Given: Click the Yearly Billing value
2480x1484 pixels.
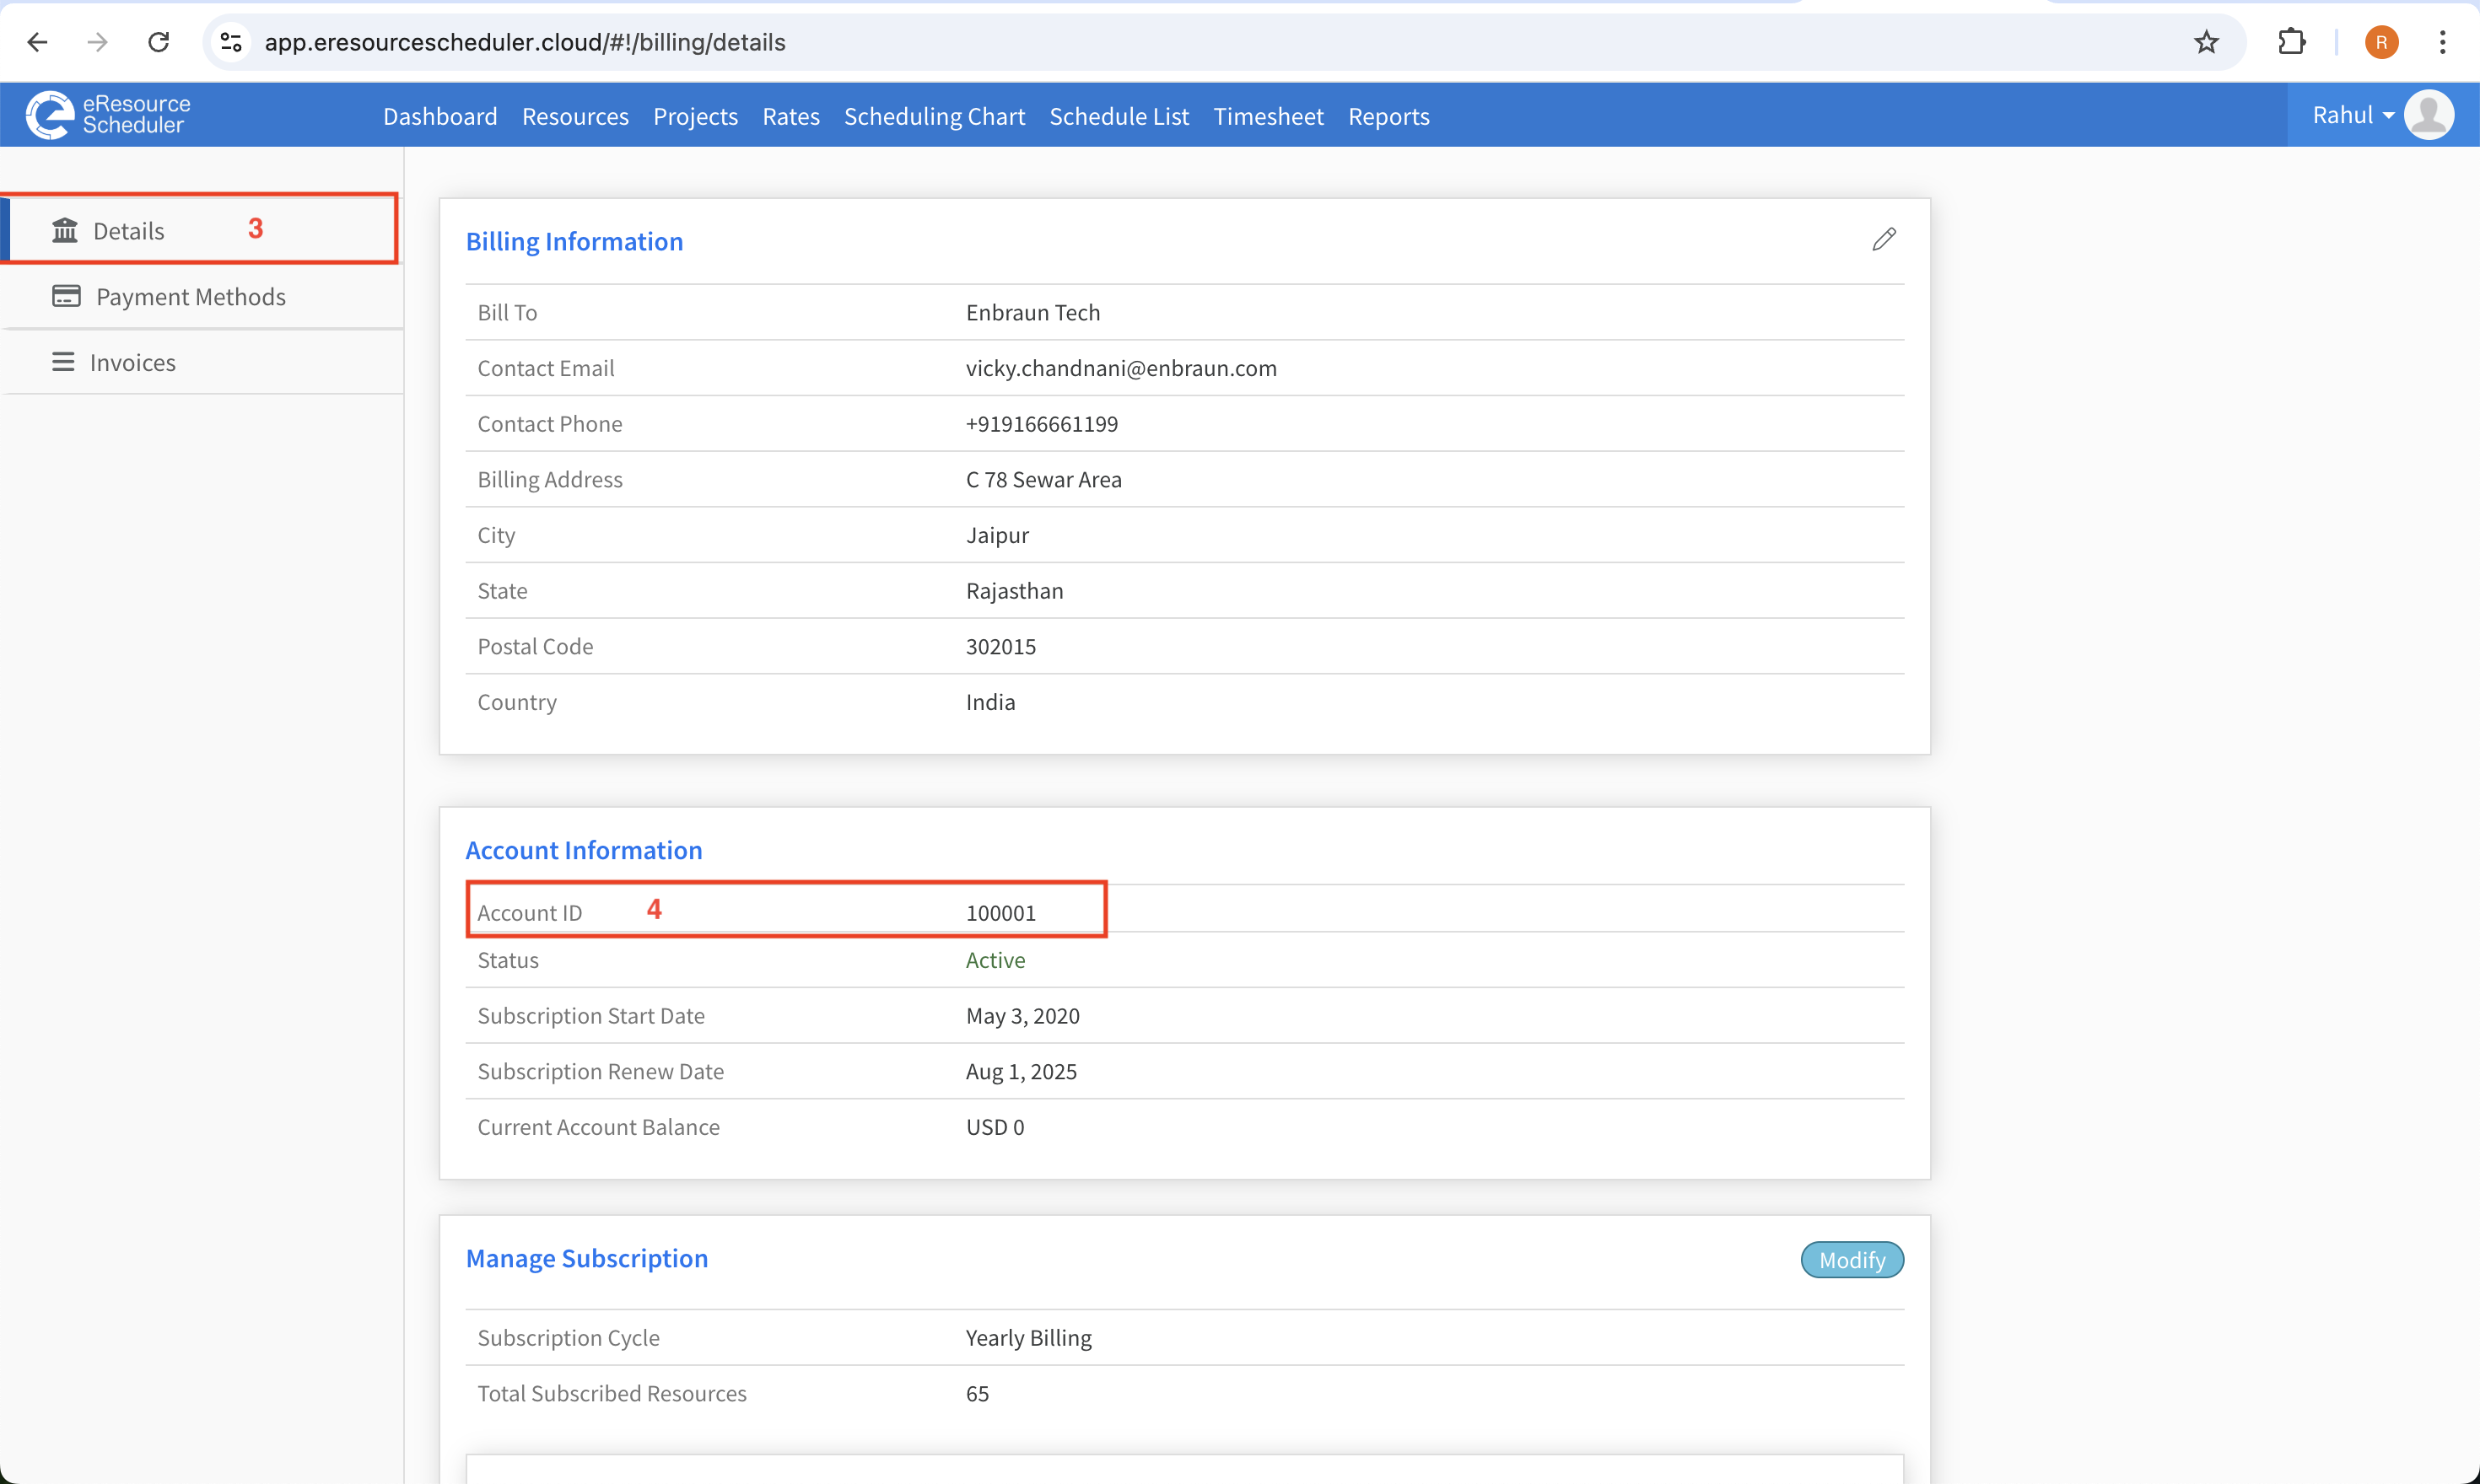Looking at the screenshot, I should 1028,1338.
